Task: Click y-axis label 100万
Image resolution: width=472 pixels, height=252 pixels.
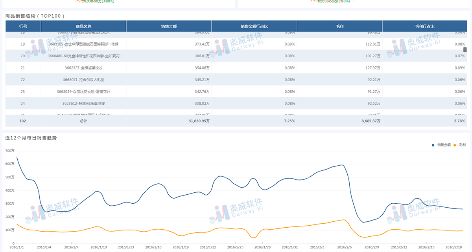Action: pyautogui.click(x=9, y=230)
